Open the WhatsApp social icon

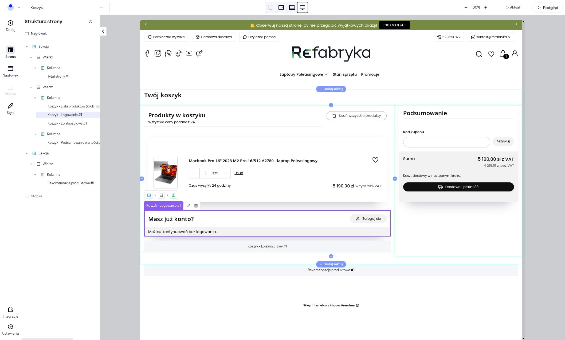(x=168, y=53)
